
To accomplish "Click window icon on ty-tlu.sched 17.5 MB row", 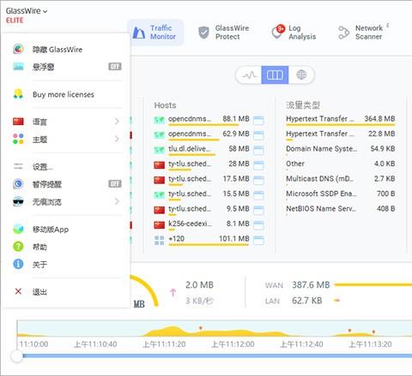I will (258, 180).
